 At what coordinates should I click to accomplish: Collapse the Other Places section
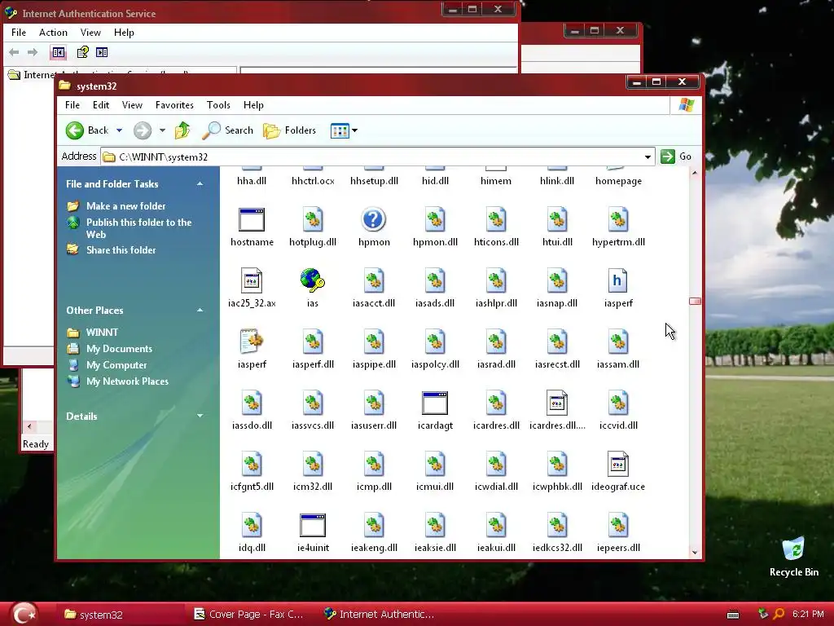[x=200, y=310]
